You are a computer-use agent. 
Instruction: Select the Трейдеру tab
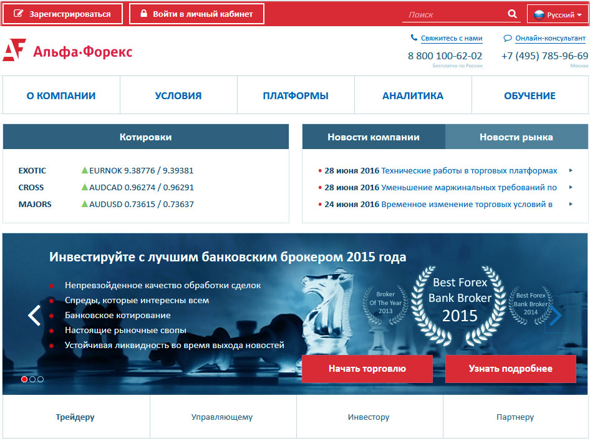75,417
